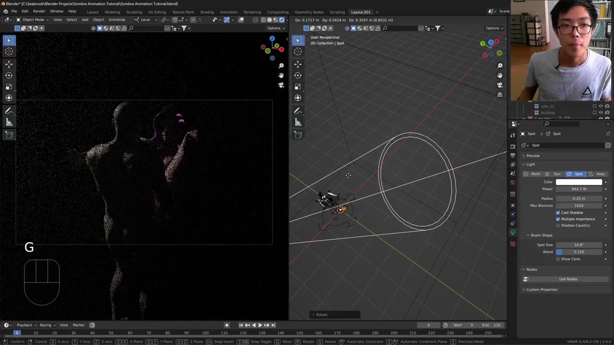The height and width of the screenshot is (345, 614).
Task: Open the Render menu
Action: coord(39,11)
